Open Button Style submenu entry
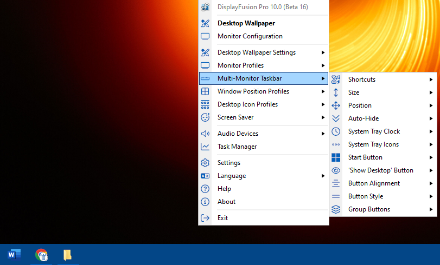This screenshot has width=440, height=265. [x=383, y=196]
